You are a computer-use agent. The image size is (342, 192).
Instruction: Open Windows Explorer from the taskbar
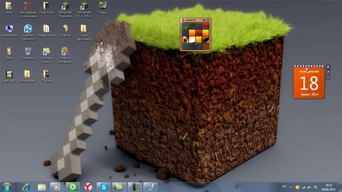point(42,187)
